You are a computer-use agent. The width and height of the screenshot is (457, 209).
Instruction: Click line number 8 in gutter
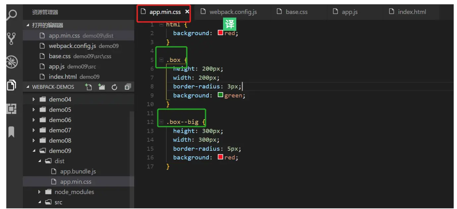pos(152,86)
